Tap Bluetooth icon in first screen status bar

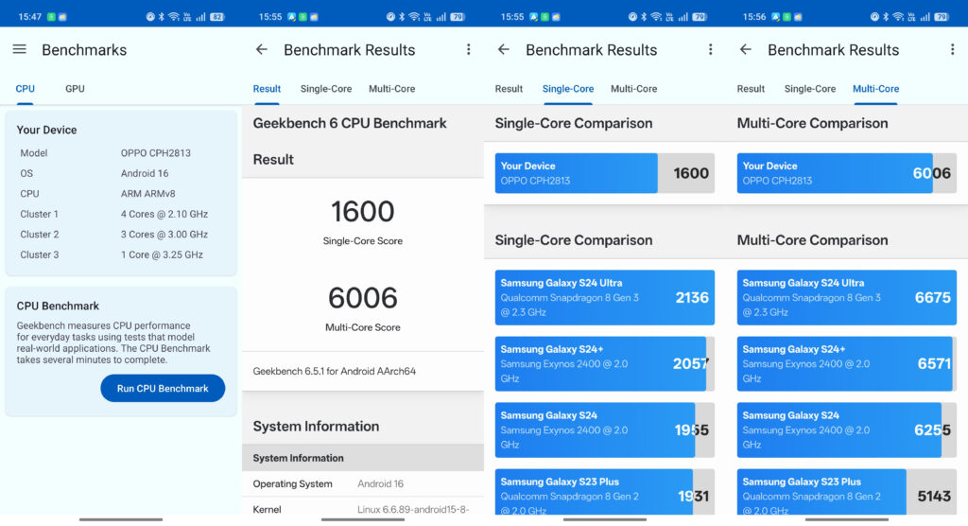pyautogui.click(x=162, y=17)
